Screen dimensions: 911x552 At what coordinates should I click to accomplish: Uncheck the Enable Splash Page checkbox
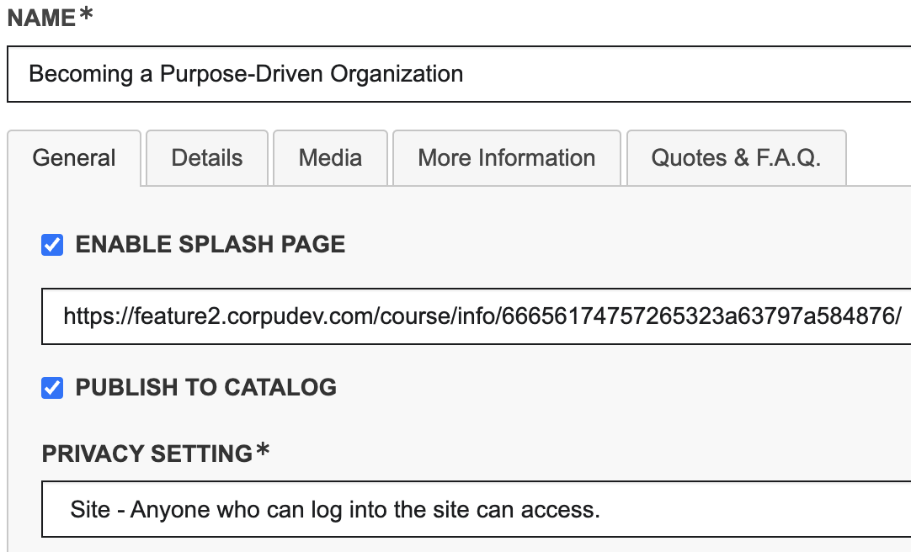(x=52, y=245)
